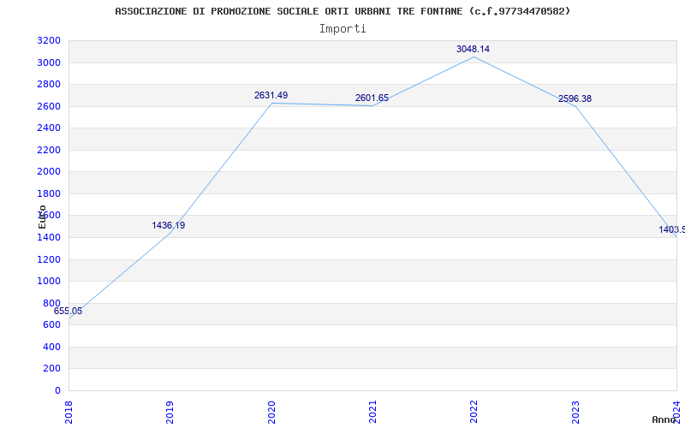Click the 655.05 data label for 2018
Image resolution: width=685 pixels, height=428 pixels.
pos(68,312)
